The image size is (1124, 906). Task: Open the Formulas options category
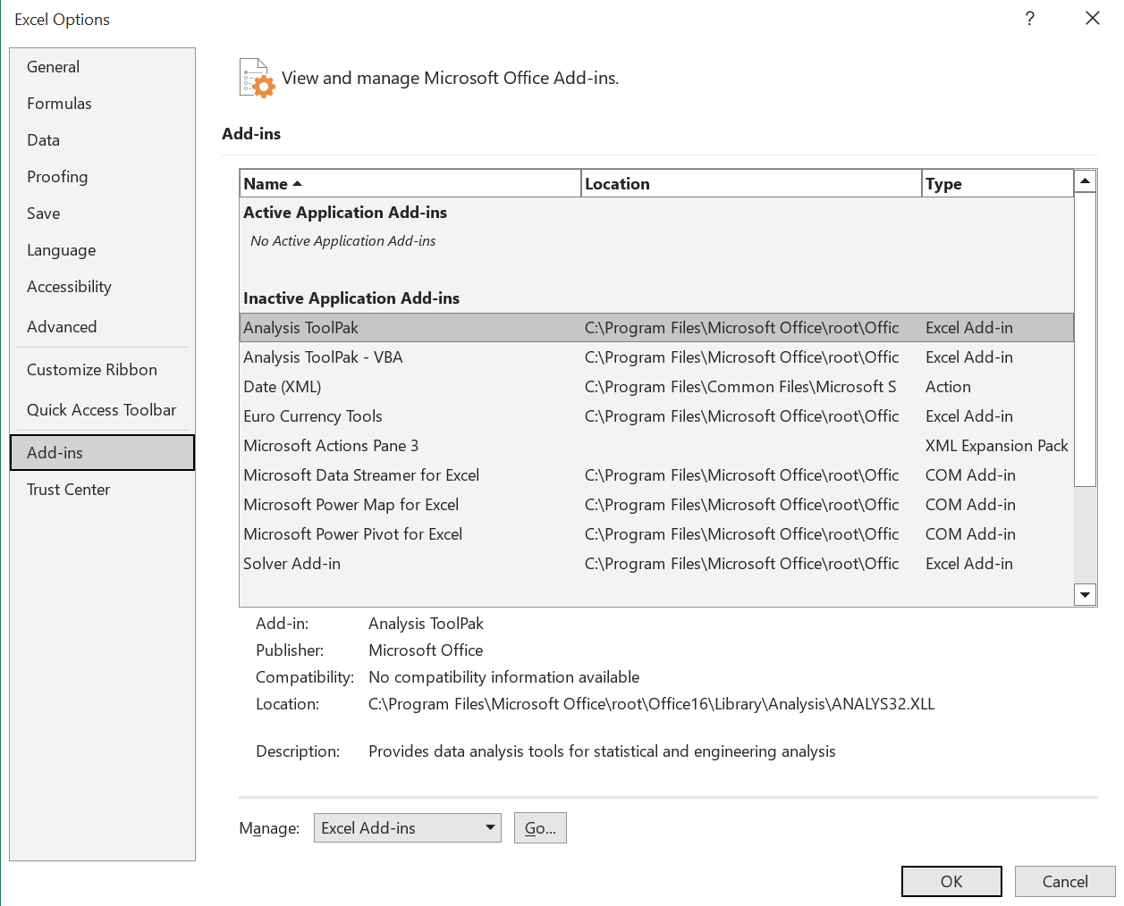(x=102, y=104)
